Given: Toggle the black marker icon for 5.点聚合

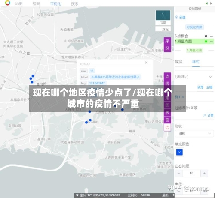Looking at the screenshot, I should pos(206,36).
